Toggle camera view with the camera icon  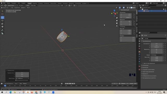pyautogui.click(x=117, y=23)
